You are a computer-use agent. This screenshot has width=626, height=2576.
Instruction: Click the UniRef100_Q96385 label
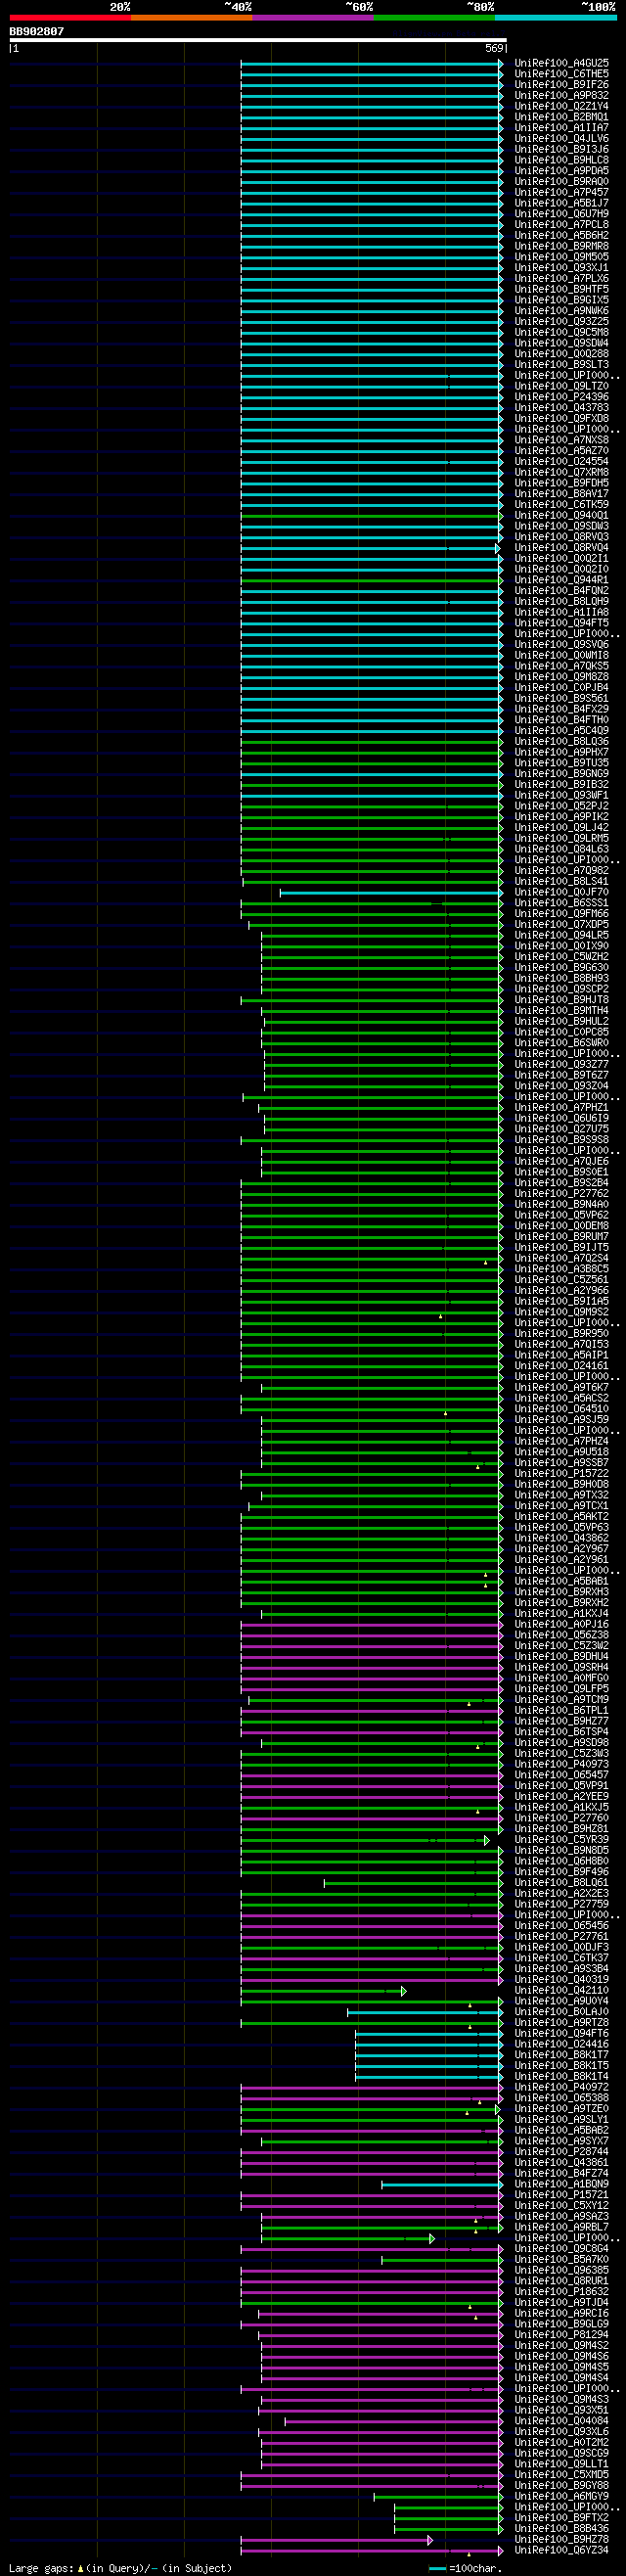pos(561,2270)
